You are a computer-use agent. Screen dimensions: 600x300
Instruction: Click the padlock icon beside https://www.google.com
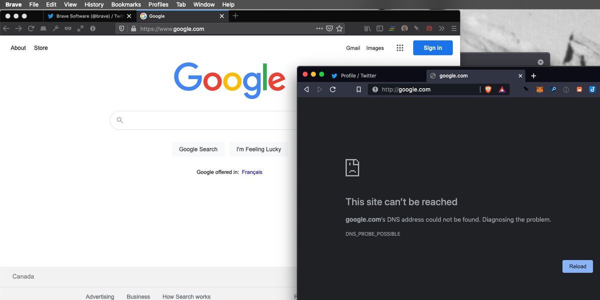coord(133,28)
